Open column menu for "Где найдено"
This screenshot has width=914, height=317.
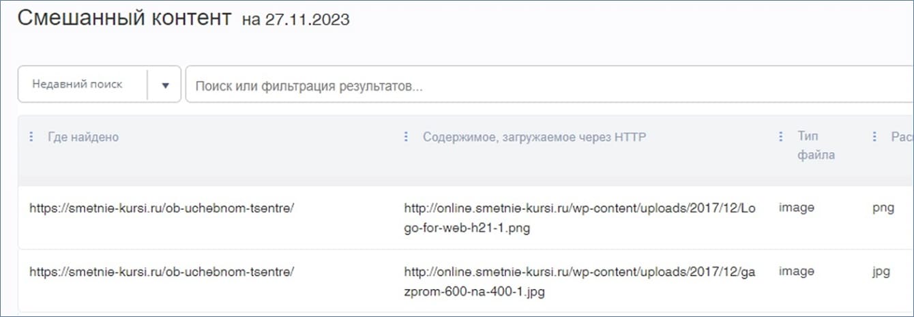tap(31, 137)
